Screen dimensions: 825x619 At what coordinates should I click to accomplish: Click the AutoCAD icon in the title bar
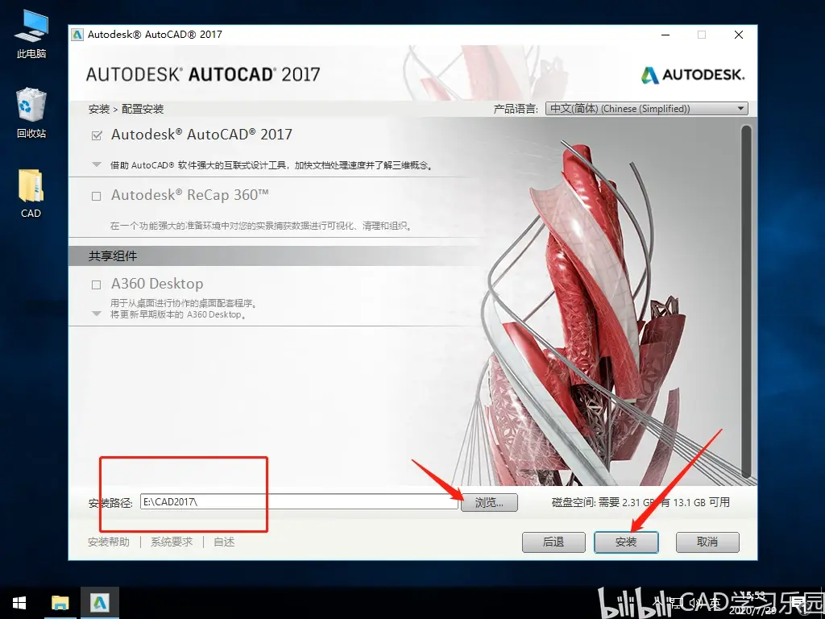pyautogui.click(x=77, y=35)
